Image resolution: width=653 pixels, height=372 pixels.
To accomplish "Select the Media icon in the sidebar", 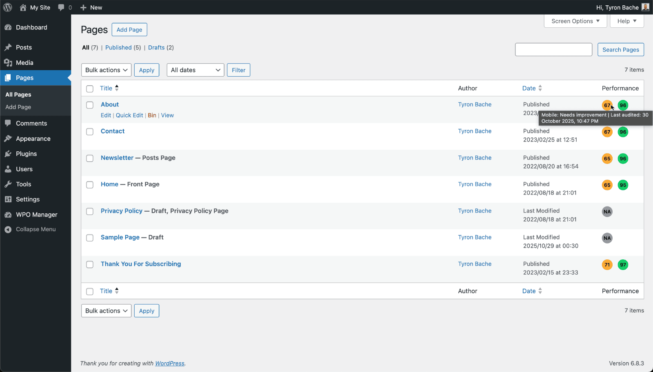I will (x=9, y=62).
